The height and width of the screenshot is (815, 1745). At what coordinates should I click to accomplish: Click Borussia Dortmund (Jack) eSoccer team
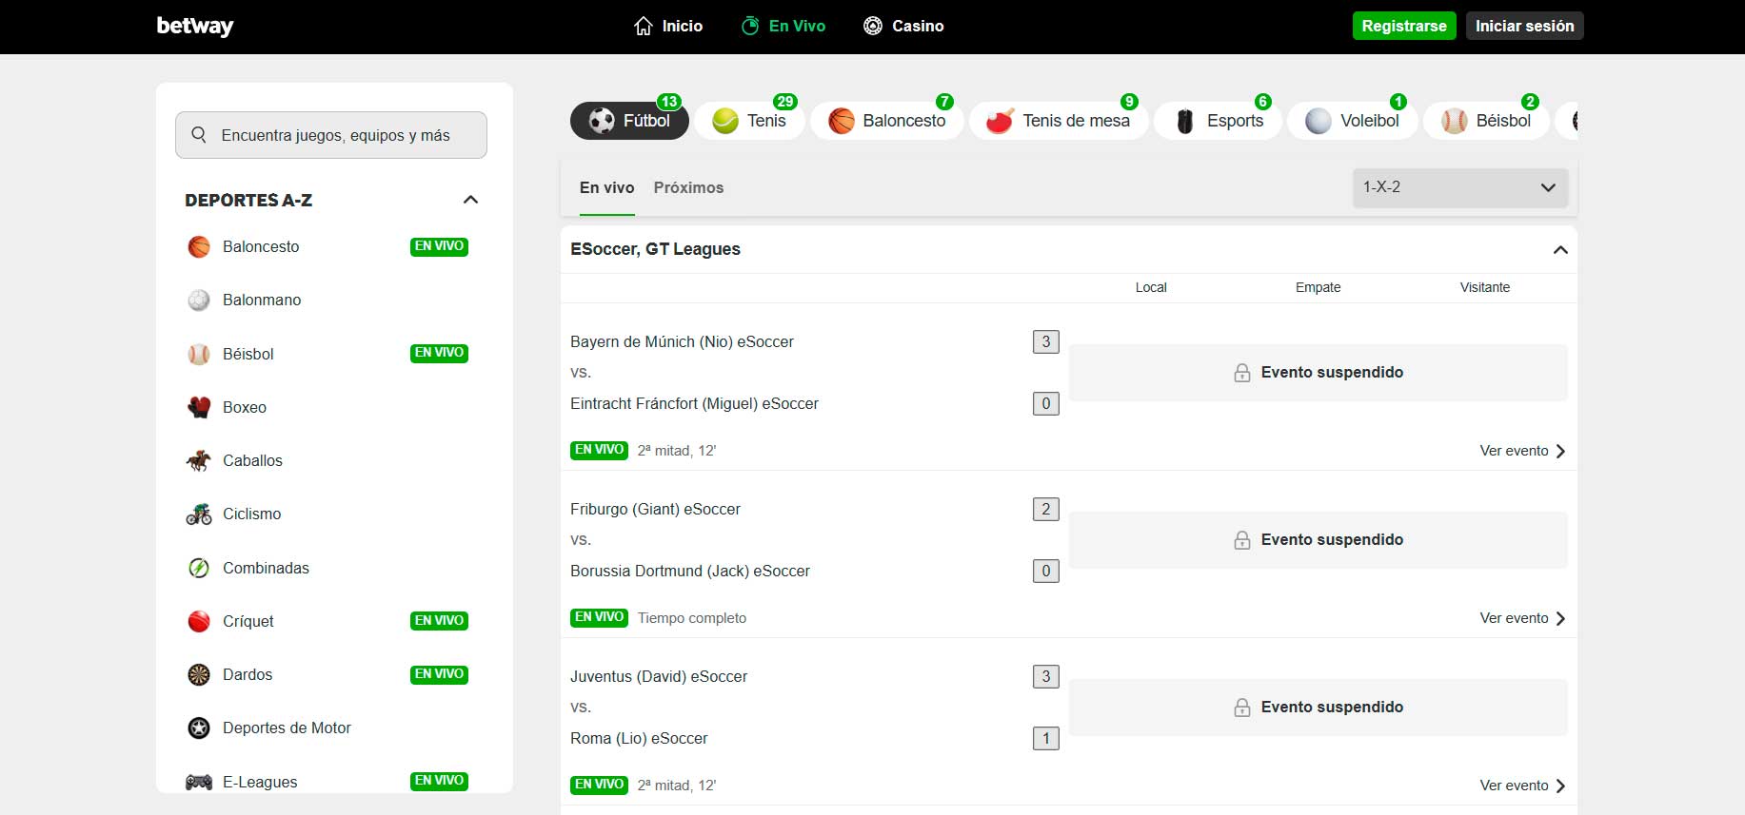(690, 571)
